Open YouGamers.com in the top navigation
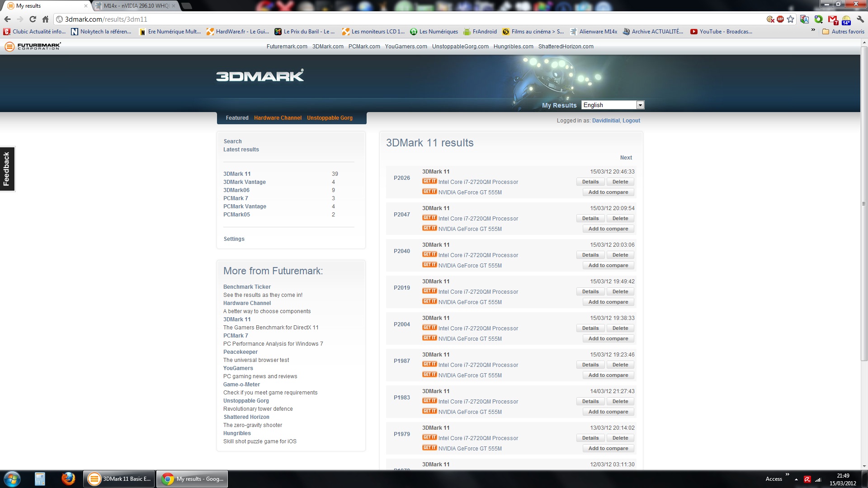Image resolution: width=868 pixels, height=488 pixels. click(406, 47)
